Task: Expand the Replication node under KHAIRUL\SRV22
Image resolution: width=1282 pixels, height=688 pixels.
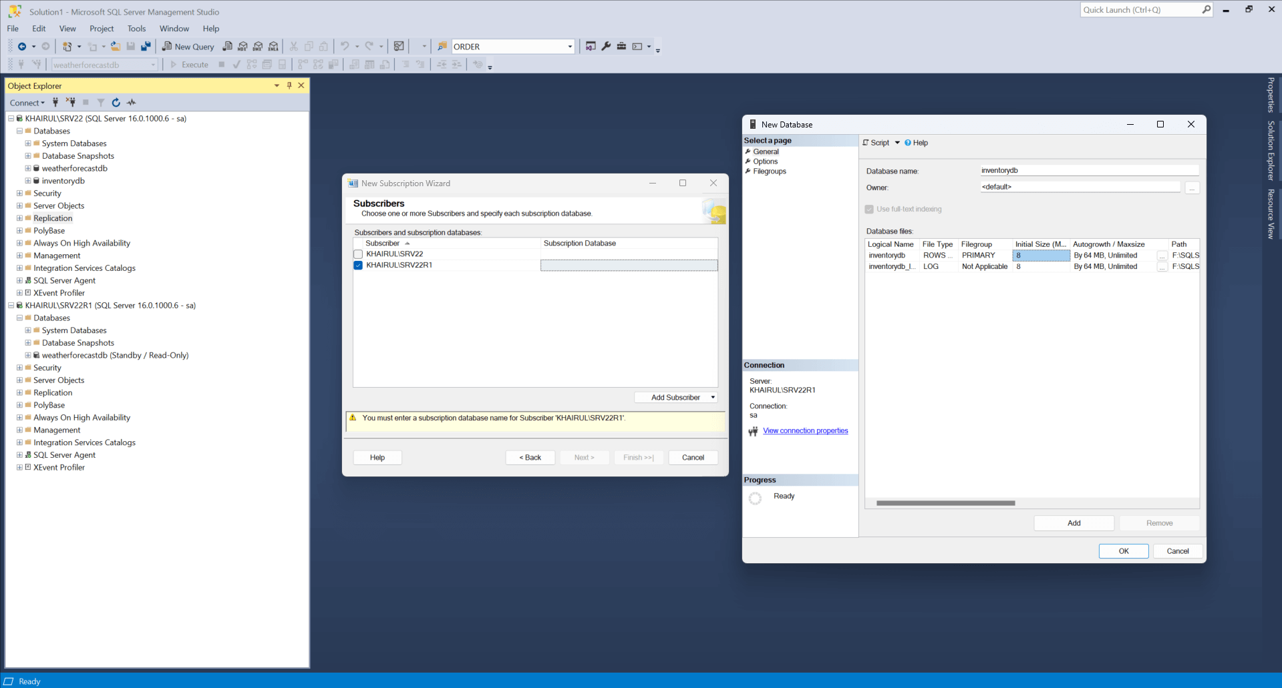Action: pos(19,218)
